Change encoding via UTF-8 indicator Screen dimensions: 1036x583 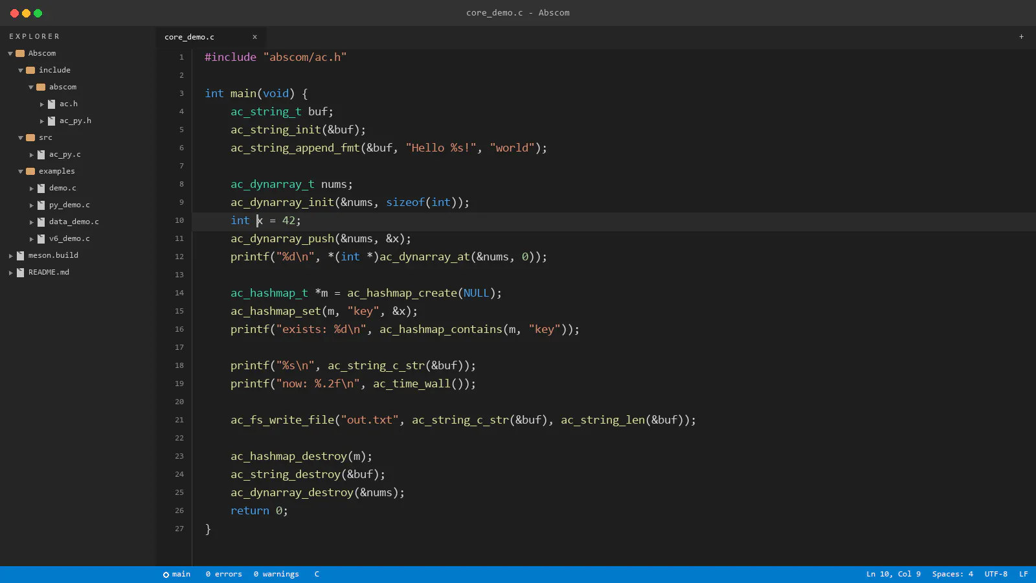[996, 575]
